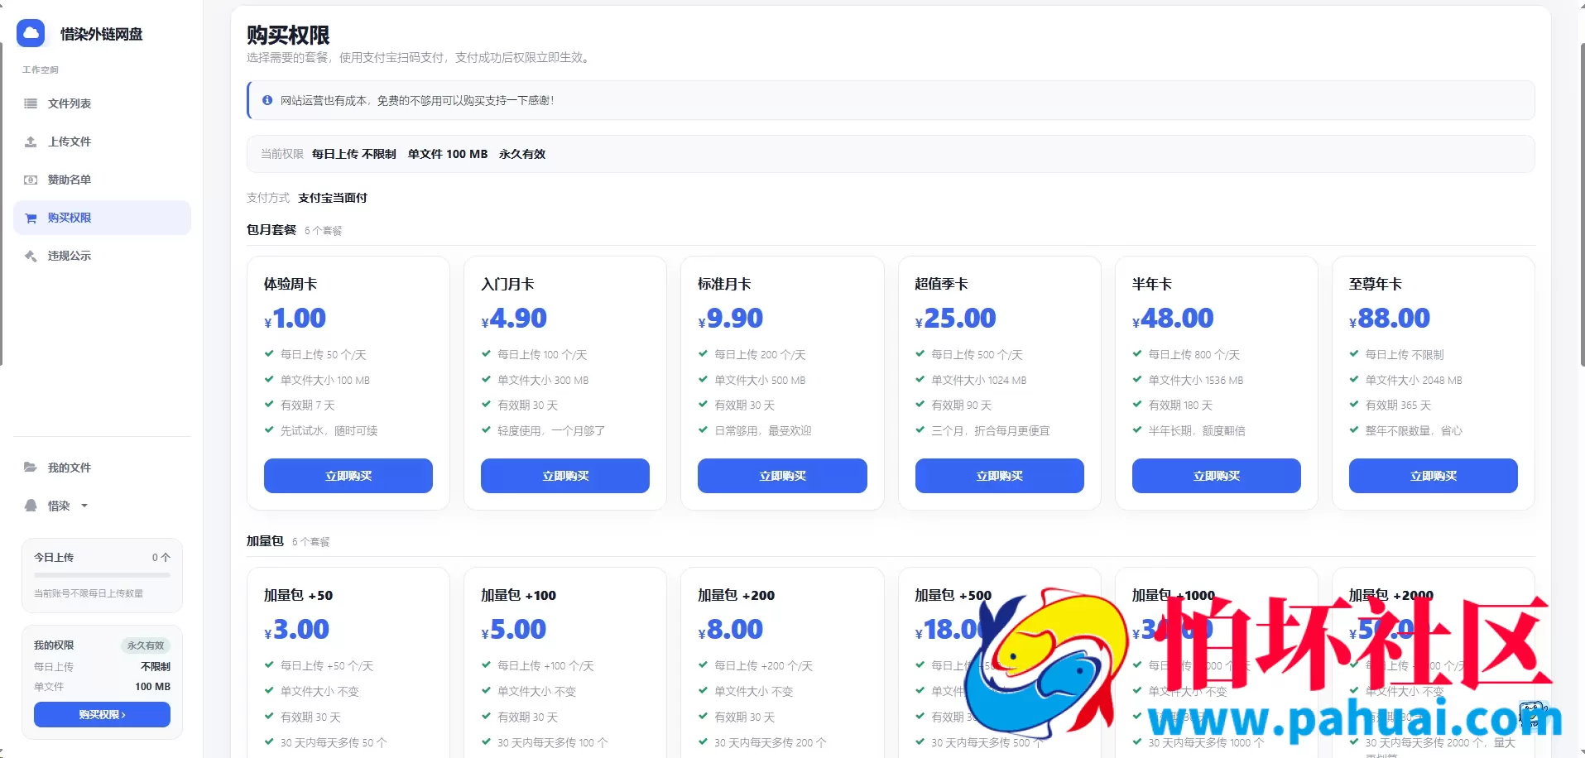Buy the 至尊年卡 plan
Image resolution: width=1585 pixels, height=758 pixels.
1433,476
